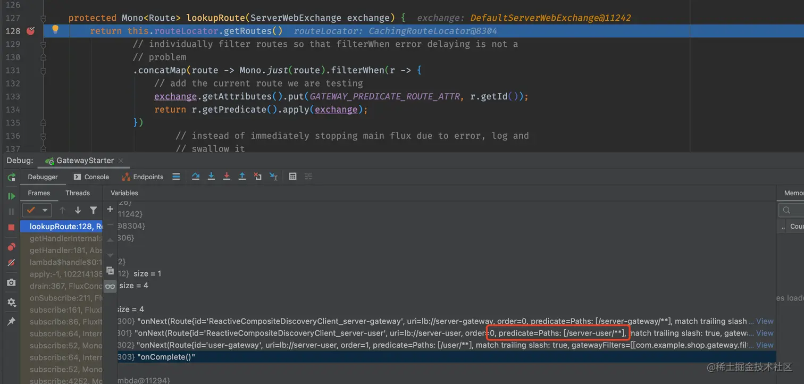This screenshot has height=384, width=804.
Task: Mute all breakpoints
Action: click(x=11, y=263)
